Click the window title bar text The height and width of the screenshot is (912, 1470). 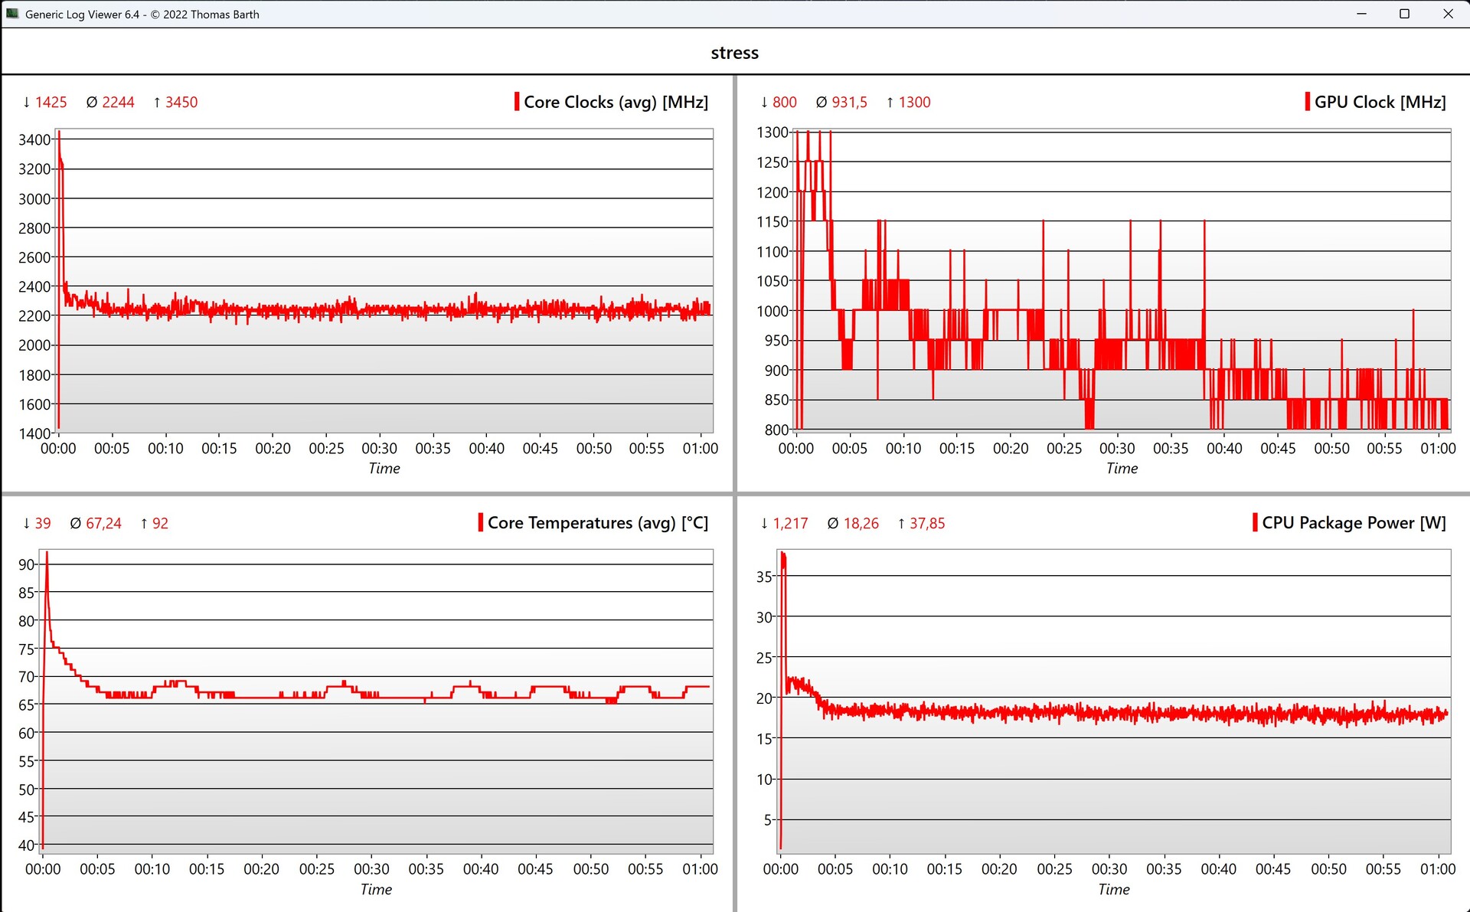(142, 14)
